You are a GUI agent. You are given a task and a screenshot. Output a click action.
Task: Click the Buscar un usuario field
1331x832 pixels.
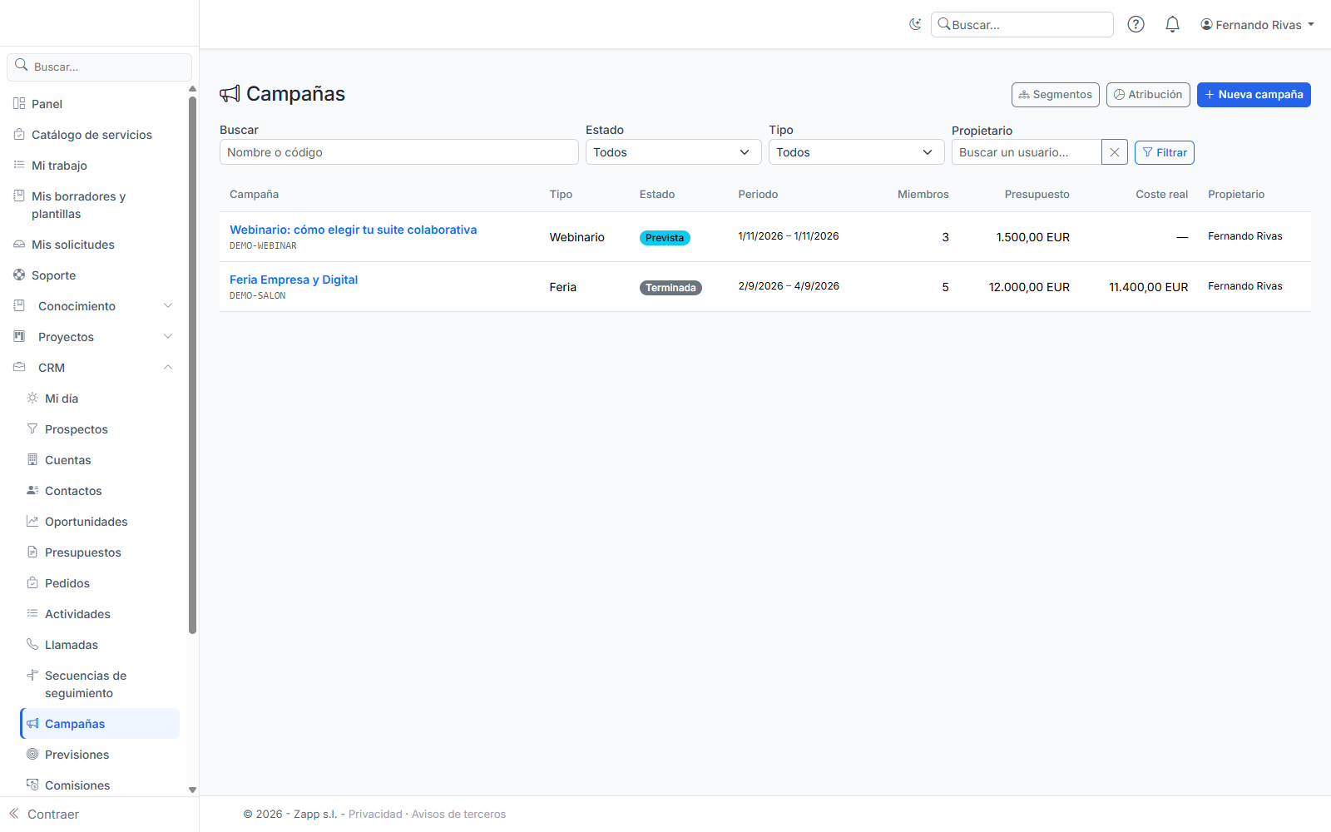(x=1027, y=152)
